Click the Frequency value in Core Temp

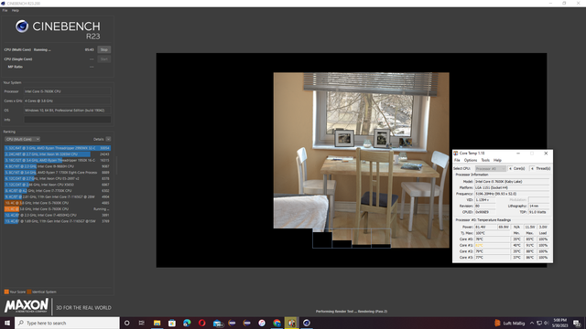click(x=512, y=194)
